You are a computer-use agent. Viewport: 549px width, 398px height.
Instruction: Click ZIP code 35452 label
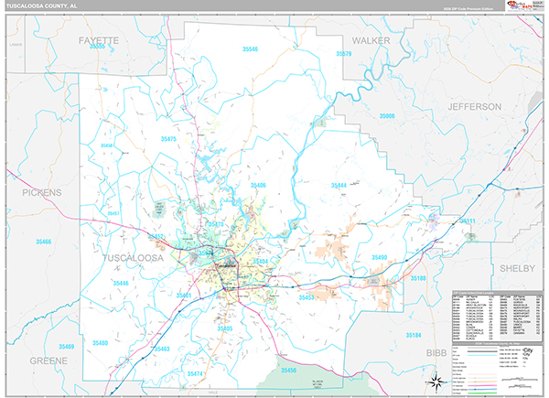point(156,237)
